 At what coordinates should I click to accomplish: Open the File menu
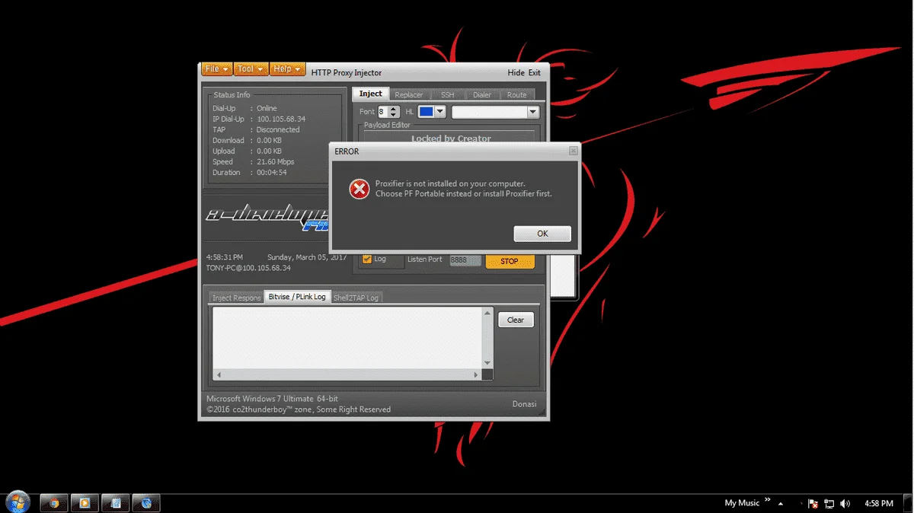[x=216, y=69]
